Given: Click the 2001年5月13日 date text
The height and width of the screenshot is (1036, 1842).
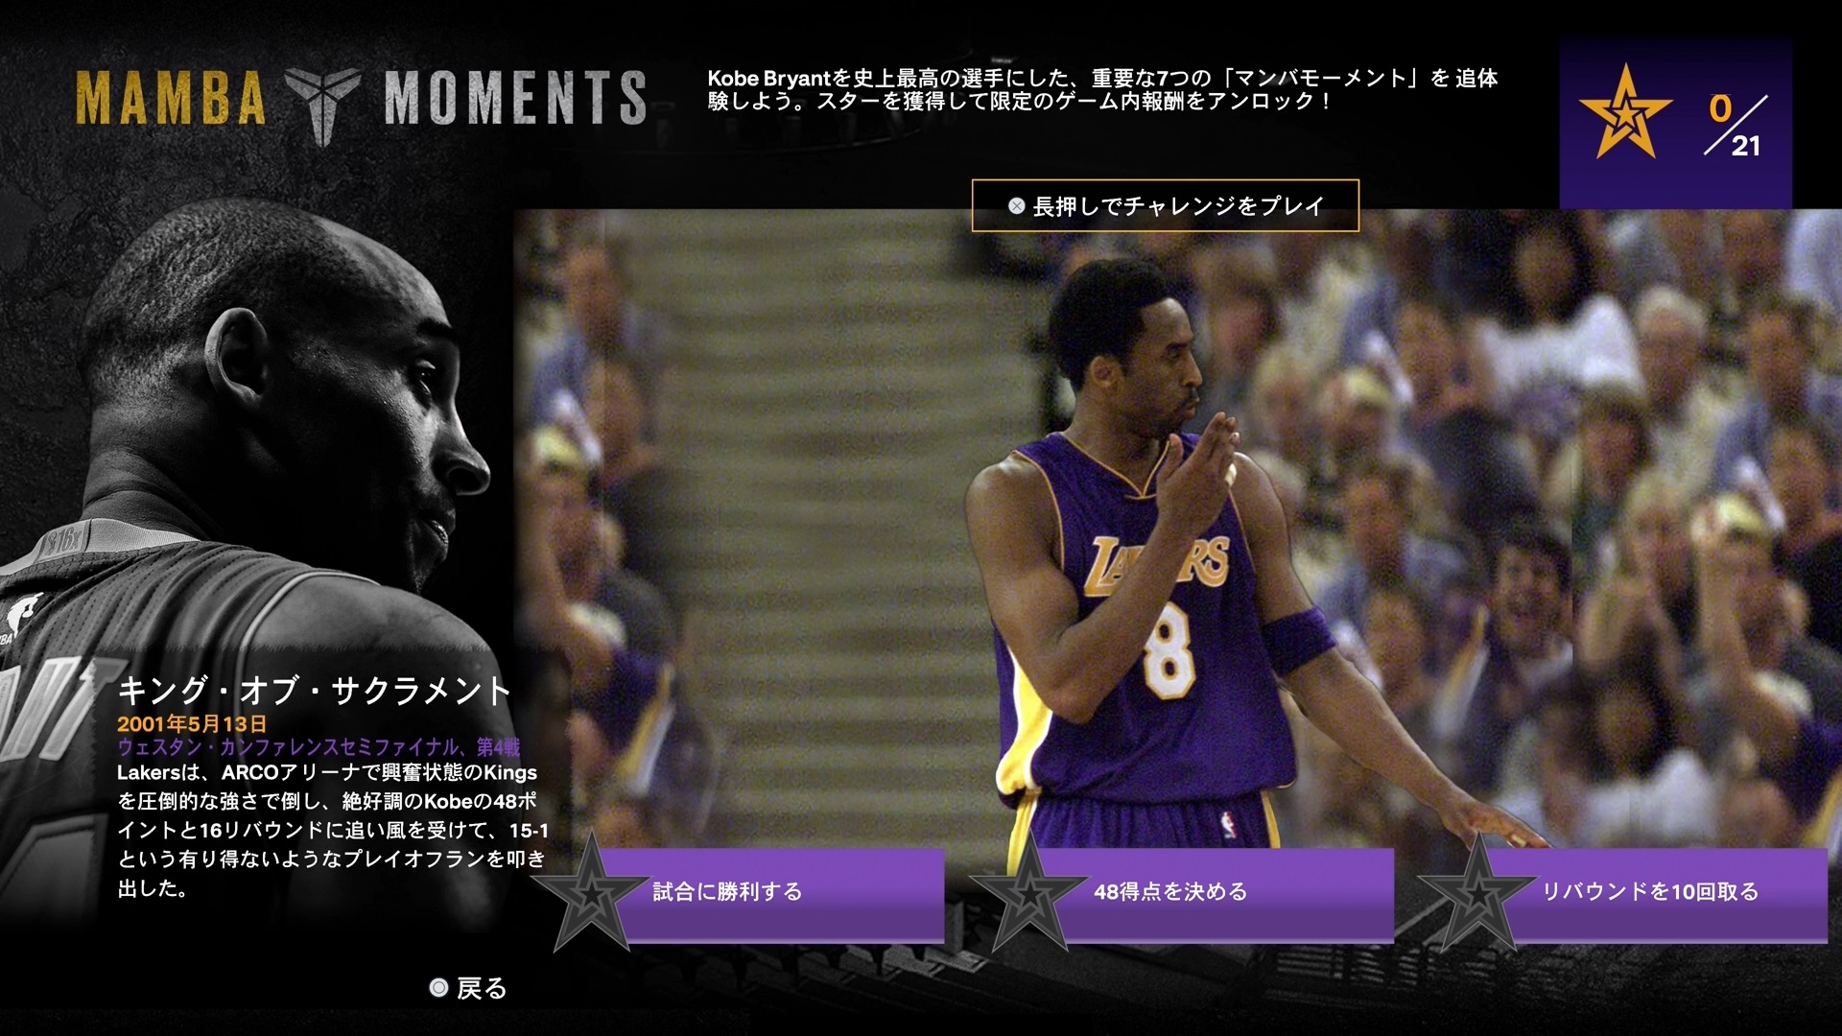Looking at the screenshot, I should [x=192, y=724].
